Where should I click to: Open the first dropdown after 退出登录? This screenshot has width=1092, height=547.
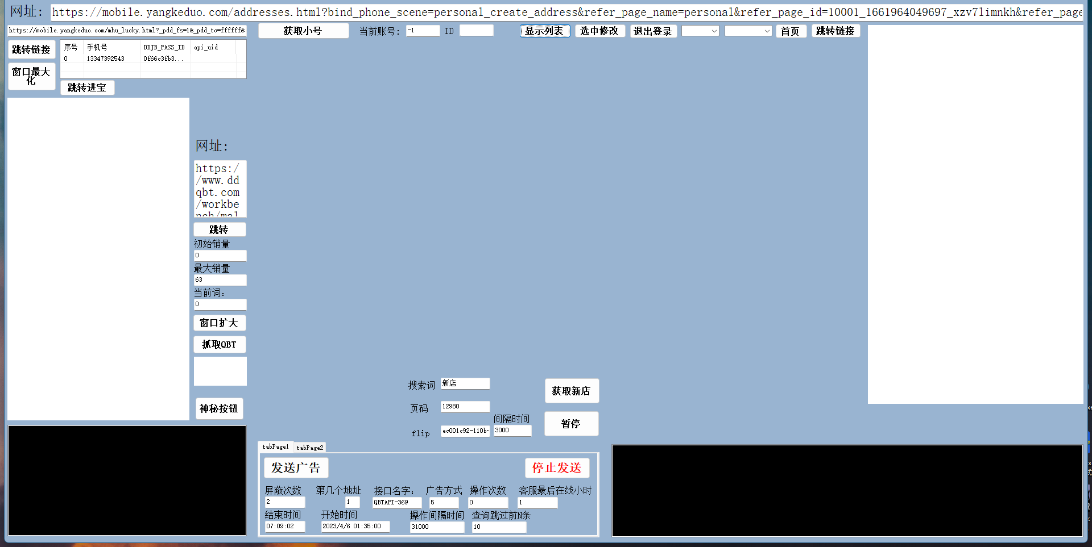click(700, 31)
